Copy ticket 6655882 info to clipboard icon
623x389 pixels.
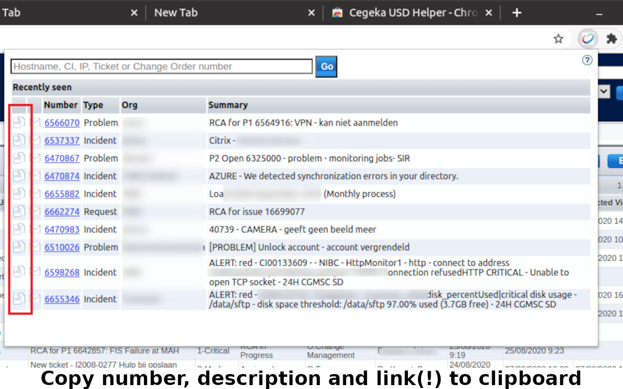19,194
